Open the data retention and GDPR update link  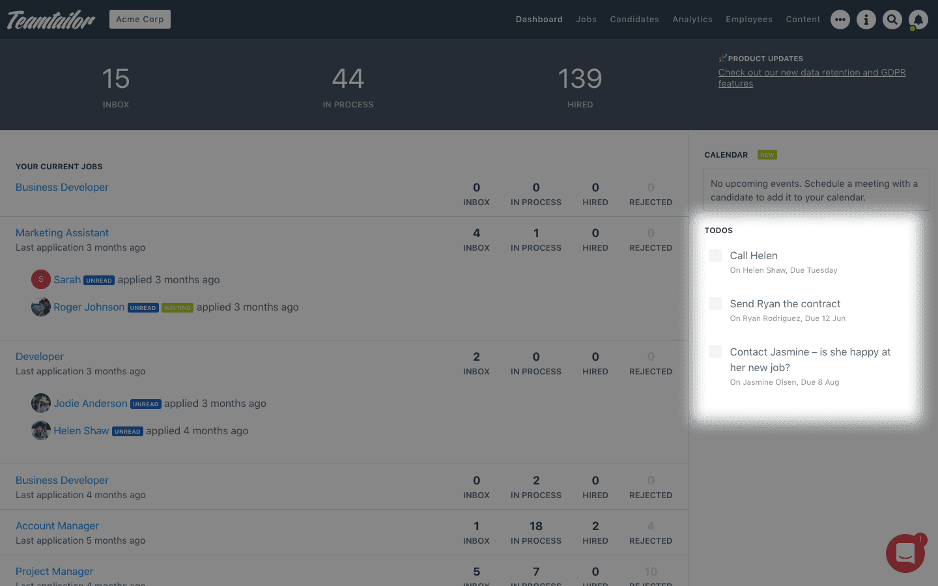coord(812,77)
